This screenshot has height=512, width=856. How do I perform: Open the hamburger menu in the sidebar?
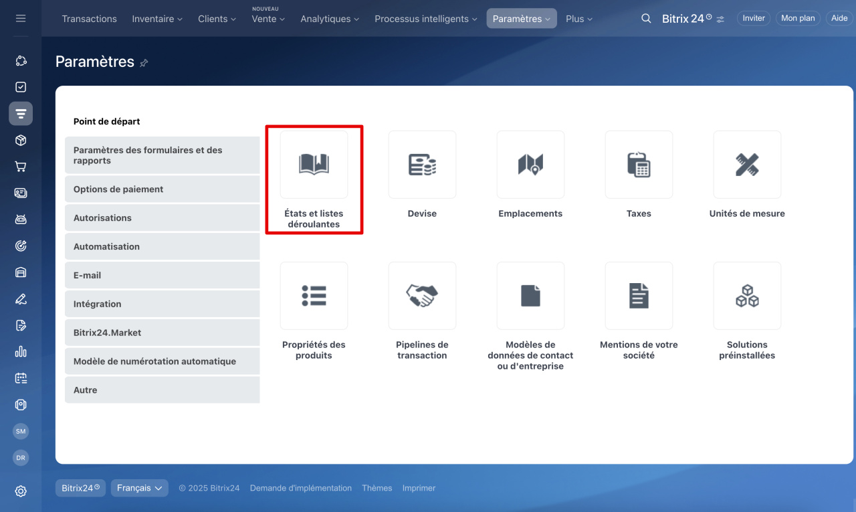pos(21,19)
